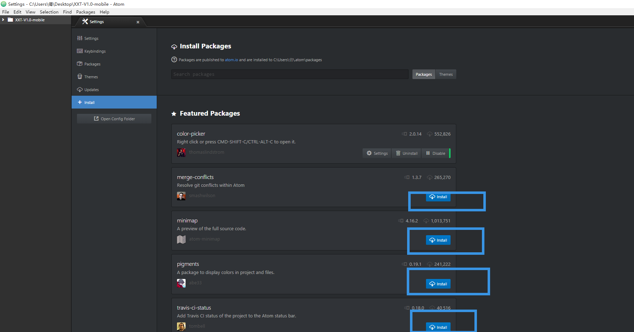This screenshot has height=332, width=634.
Task: Click the color-picker version icon near 2.0.14
Action: [404, 134]
